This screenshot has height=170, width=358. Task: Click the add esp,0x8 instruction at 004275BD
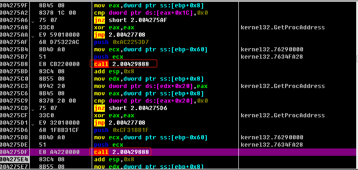pyautogui.click(x=114, y=71)
